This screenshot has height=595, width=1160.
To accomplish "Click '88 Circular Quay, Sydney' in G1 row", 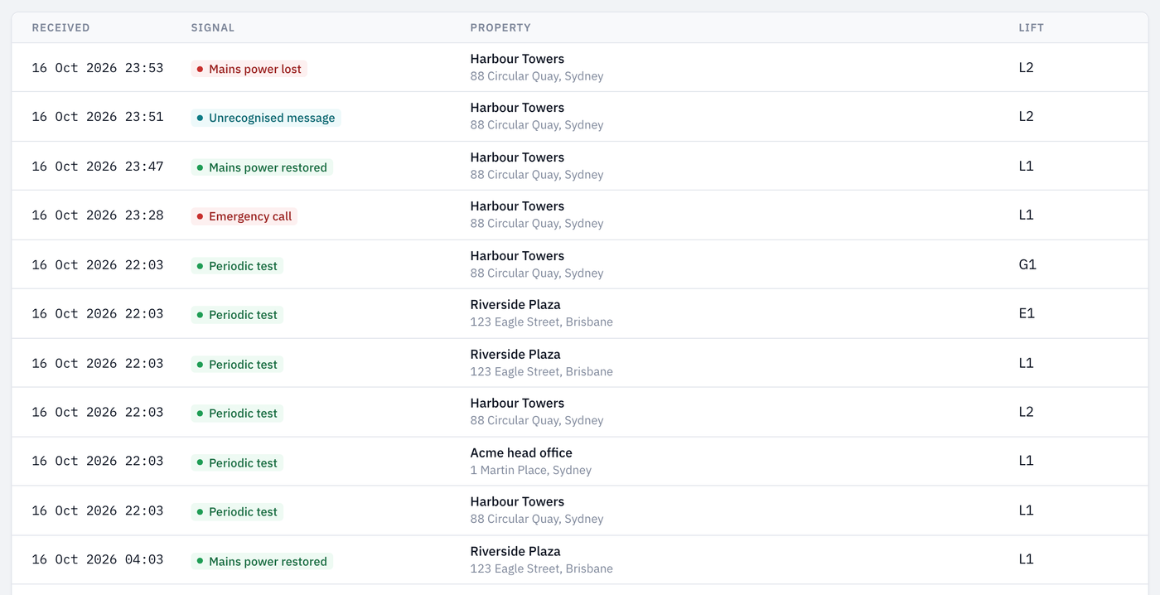I will click(537, 273).
